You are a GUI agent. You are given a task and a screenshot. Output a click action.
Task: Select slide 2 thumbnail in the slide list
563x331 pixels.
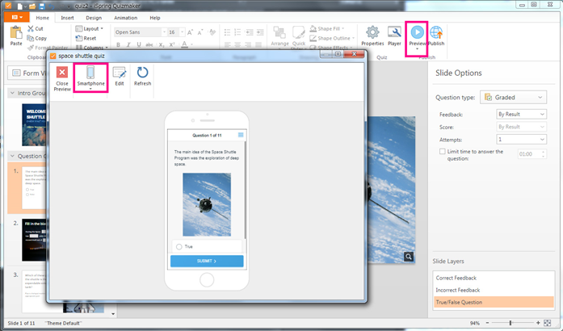34,240
